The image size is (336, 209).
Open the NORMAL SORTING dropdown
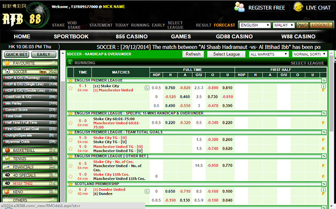tap(309, 54)
